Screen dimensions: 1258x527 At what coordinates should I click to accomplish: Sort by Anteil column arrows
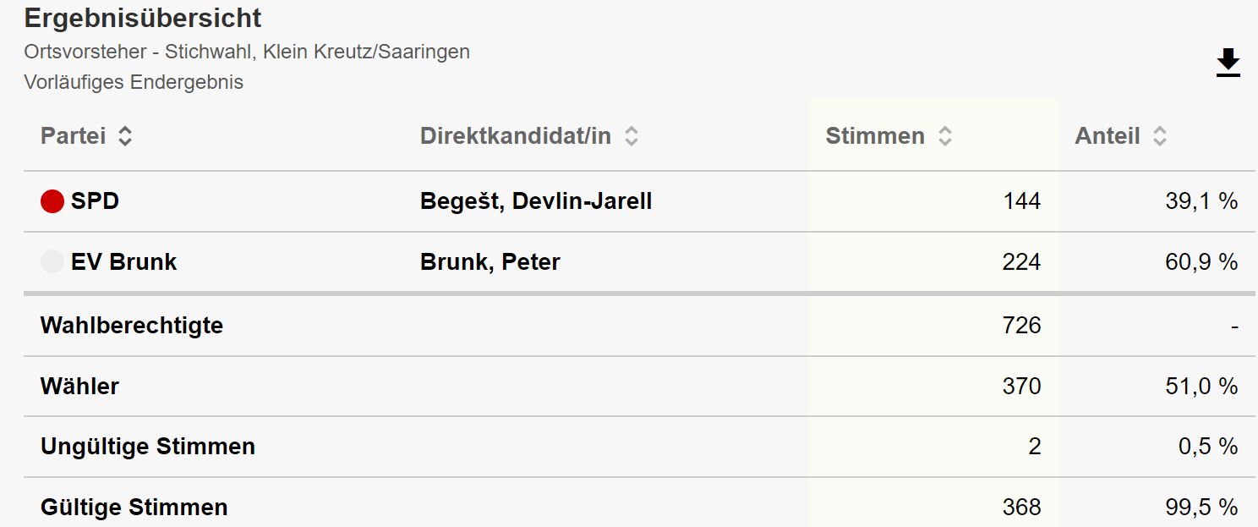click(1160, 136)
